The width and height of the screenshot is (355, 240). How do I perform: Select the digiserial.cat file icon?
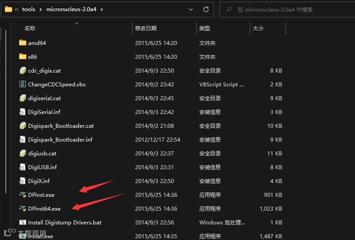tap(23, 98)
